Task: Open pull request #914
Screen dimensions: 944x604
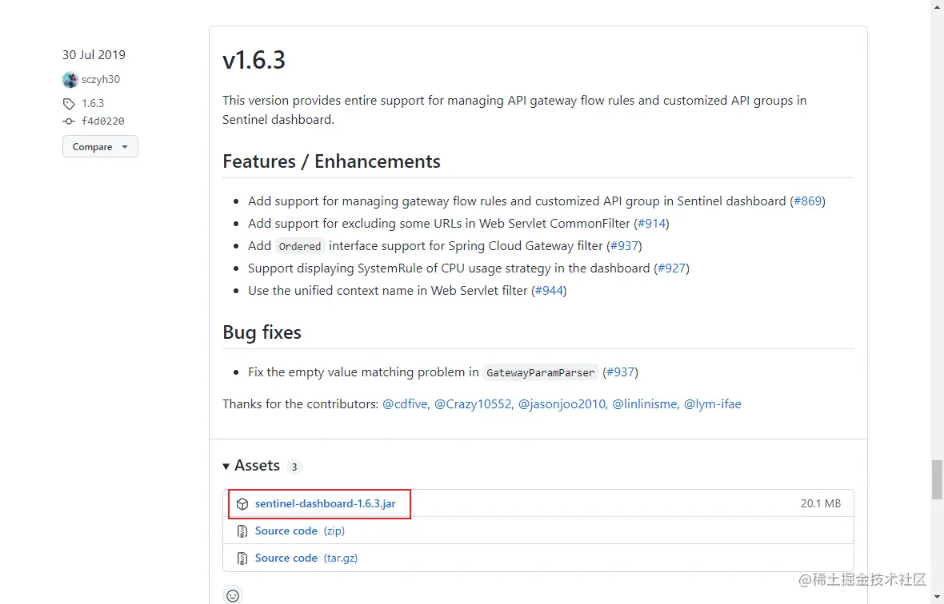Action: 651,224
